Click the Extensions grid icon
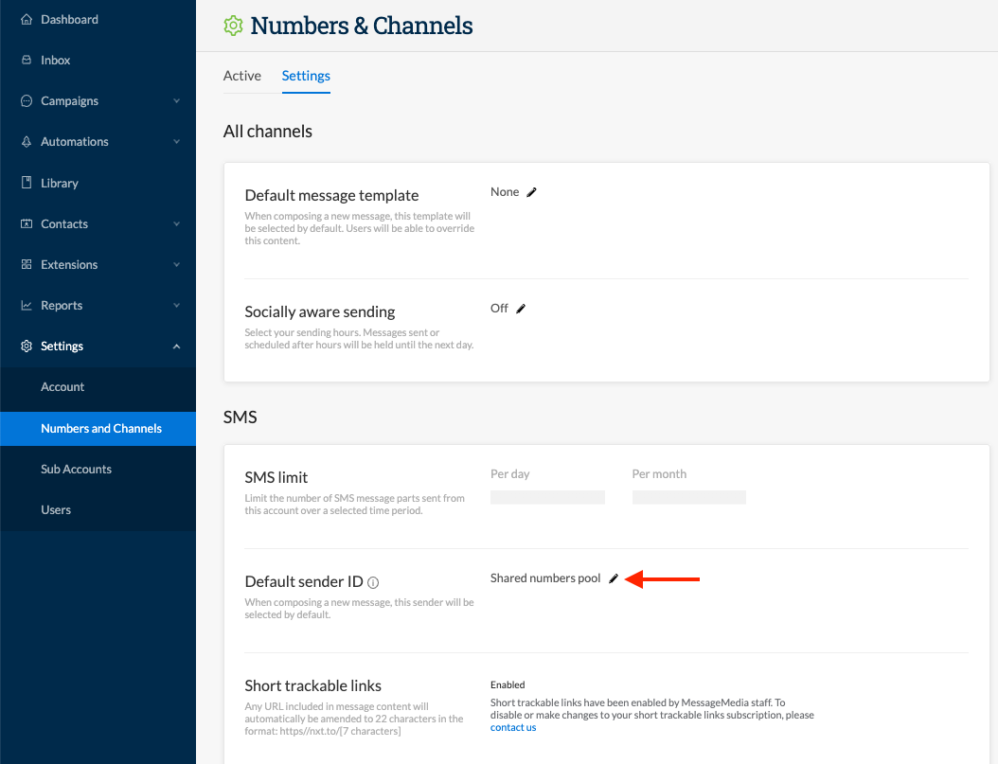Image resolution: width=998 pixels, height=764 pixels. (27, 264)
